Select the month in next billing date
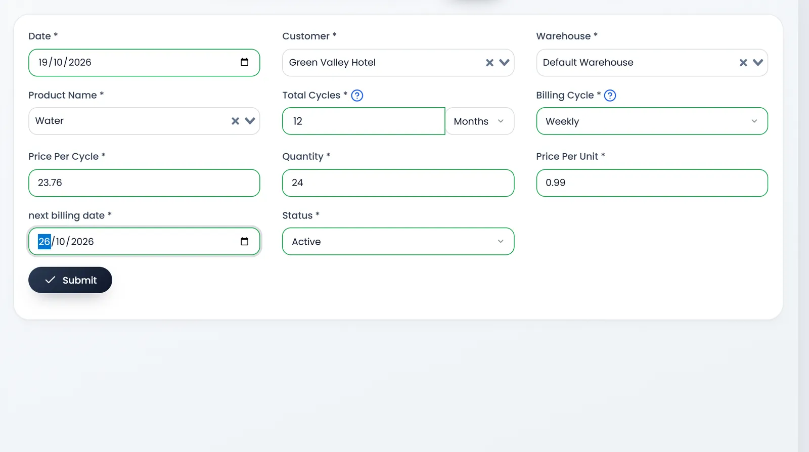This screenshot has height=452, width=809. click(61, 242)
